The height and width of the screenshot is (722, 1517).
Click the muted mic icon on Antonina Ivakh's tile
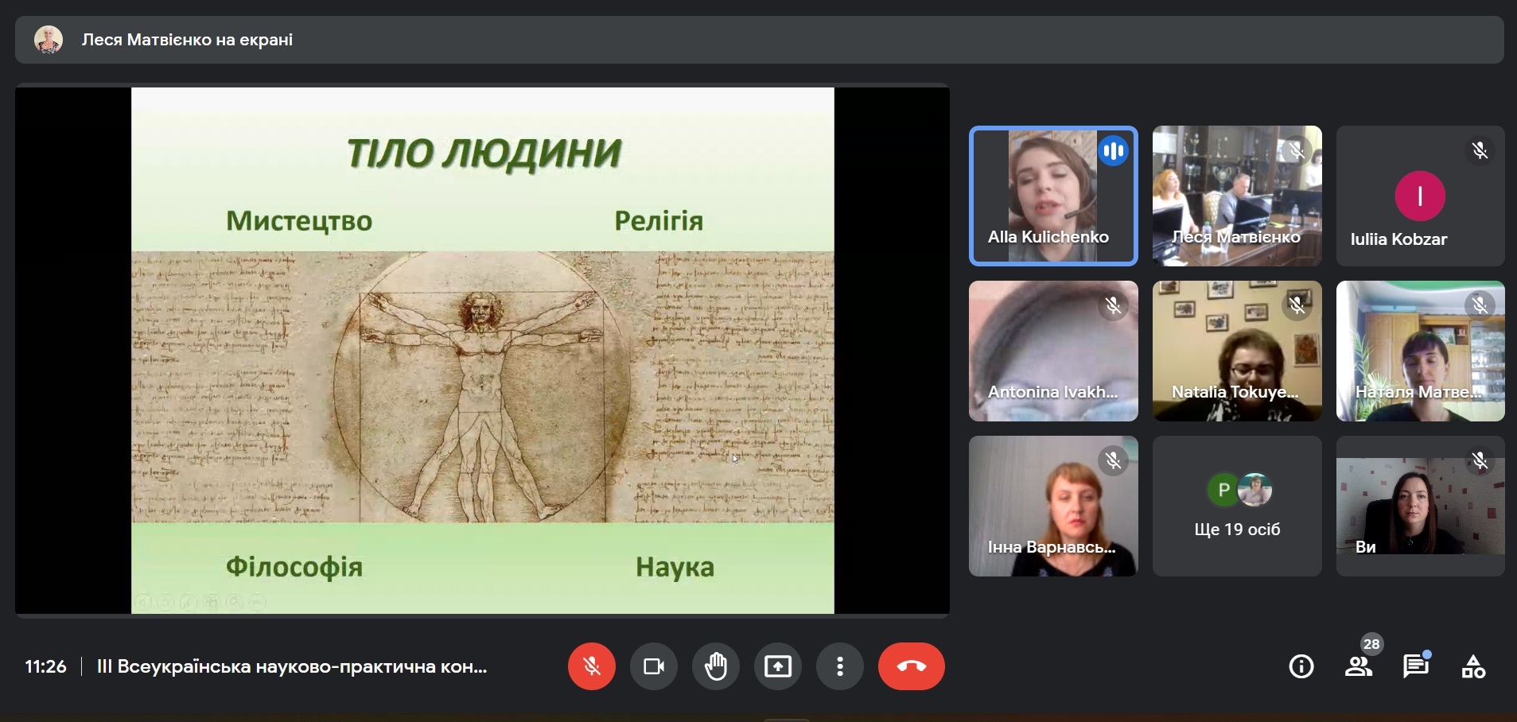[1114, 305]
